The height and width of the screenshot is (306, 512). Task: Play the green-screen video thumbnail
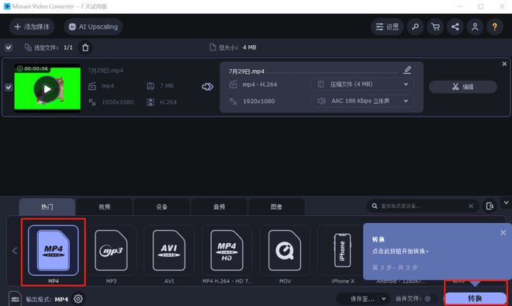(x=47, y=89)
